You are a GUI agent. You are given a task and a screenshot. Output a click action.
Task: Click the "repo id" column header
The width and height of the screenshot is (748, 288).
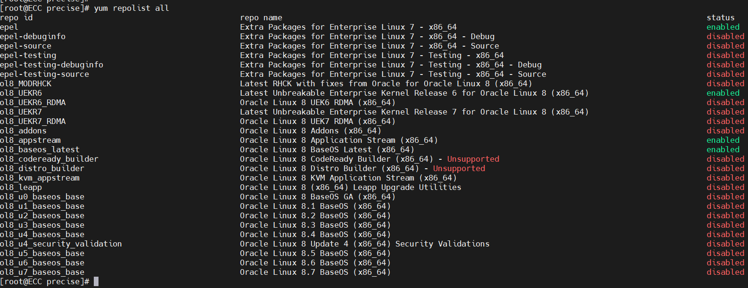(x=16, y=17)
